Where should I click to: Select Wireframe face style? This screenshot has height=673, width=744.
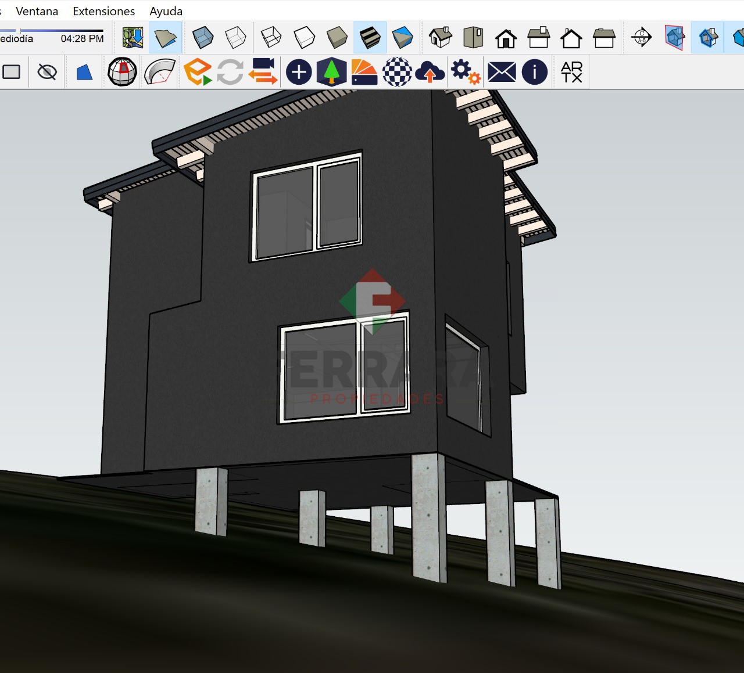click(271, 38)
